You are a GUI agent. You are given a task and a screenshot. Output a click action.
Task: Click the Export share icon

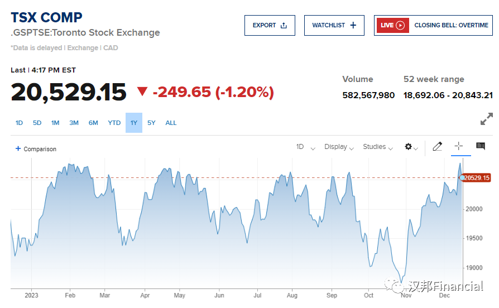point(284,25)
